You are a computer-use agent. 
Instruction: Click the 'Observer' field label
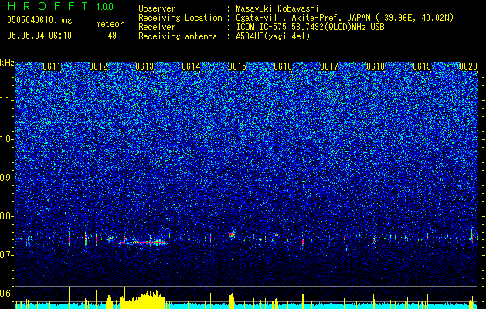coord(157,8)
